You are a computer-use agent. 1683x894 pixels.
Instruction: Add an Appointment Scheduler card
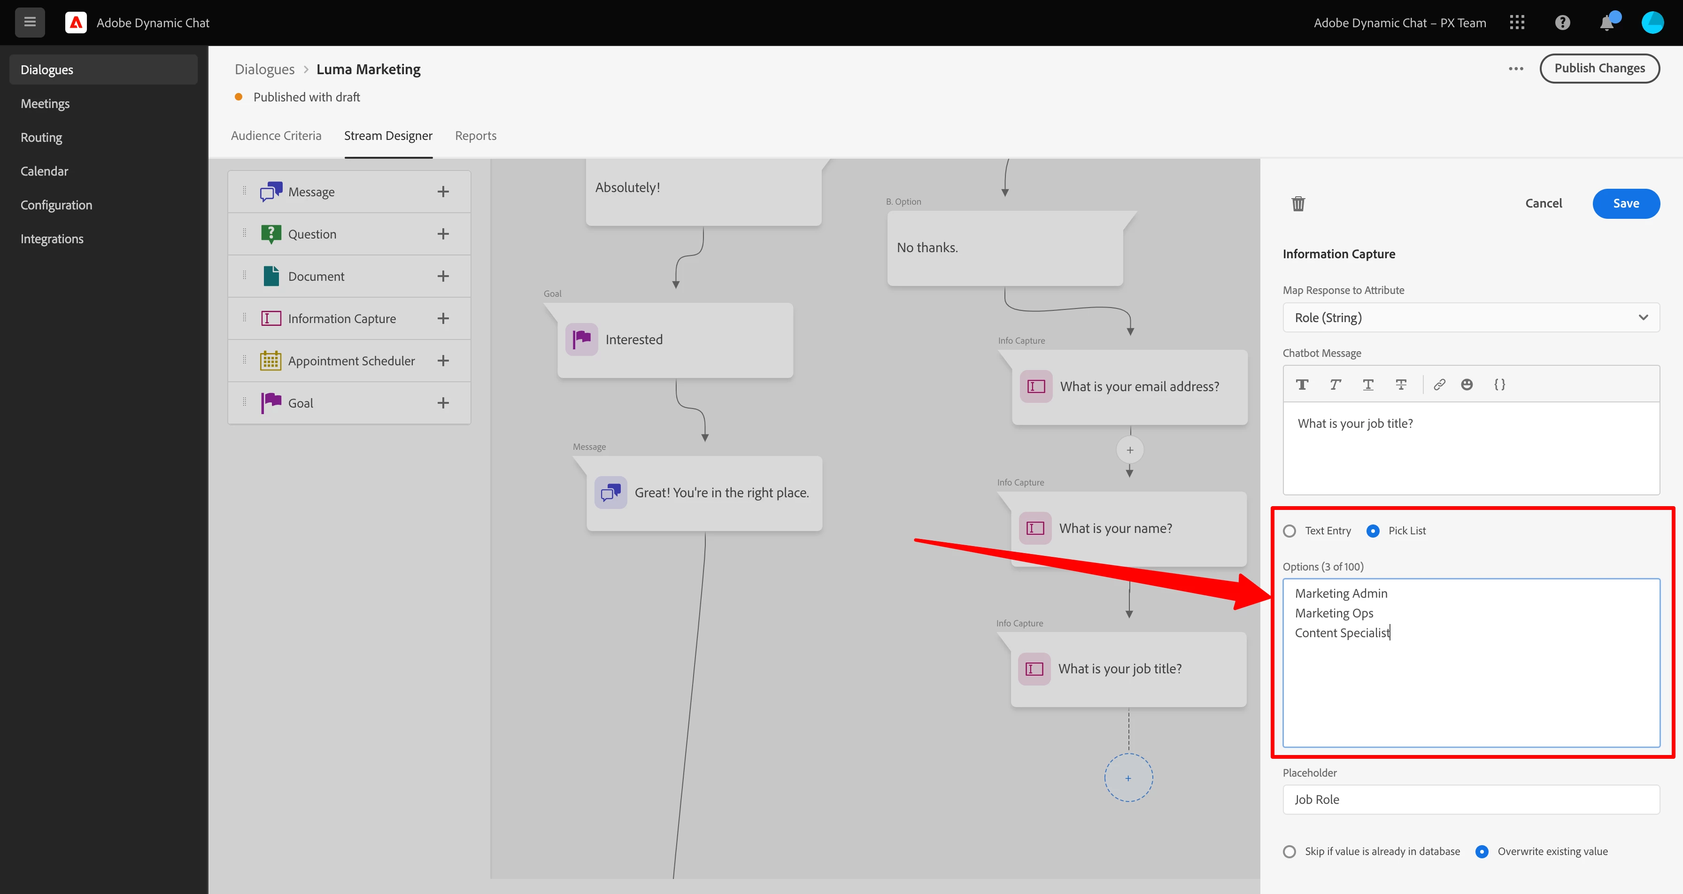(x=443, y=361)
